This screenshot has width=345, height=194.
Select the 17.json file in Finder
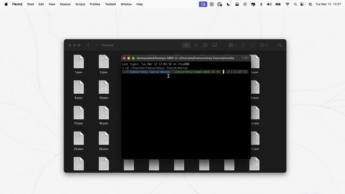pyautogui.click(x=79, y=115)
